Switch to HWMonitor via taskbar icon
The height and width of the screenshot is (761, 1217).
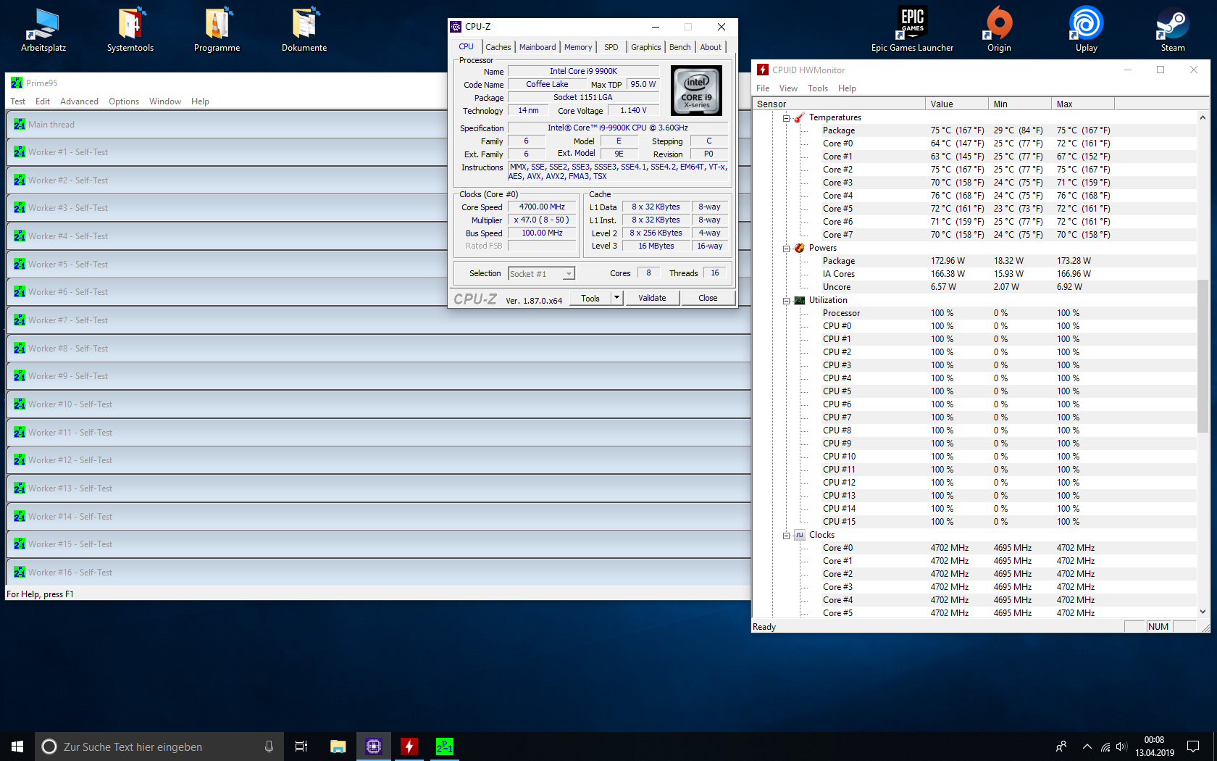click(x=409, y=747)
